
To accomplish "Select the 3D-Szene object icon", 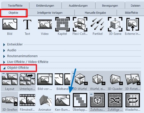I will click(115, 24).
